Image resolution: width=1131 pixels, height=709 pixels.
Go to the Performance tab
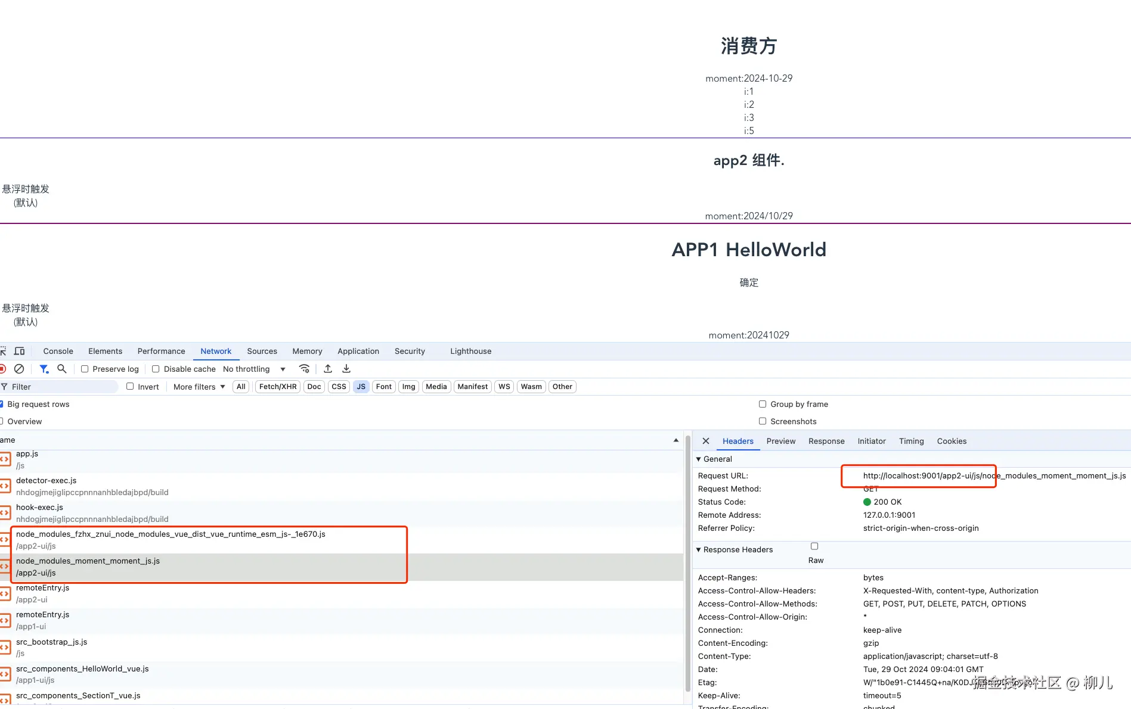click(x=162, y=352)
